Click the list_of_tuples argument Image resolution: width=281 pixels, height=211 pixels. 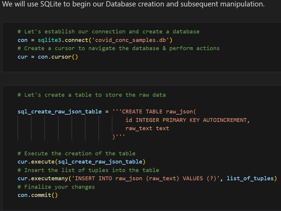tap(250, 178)
